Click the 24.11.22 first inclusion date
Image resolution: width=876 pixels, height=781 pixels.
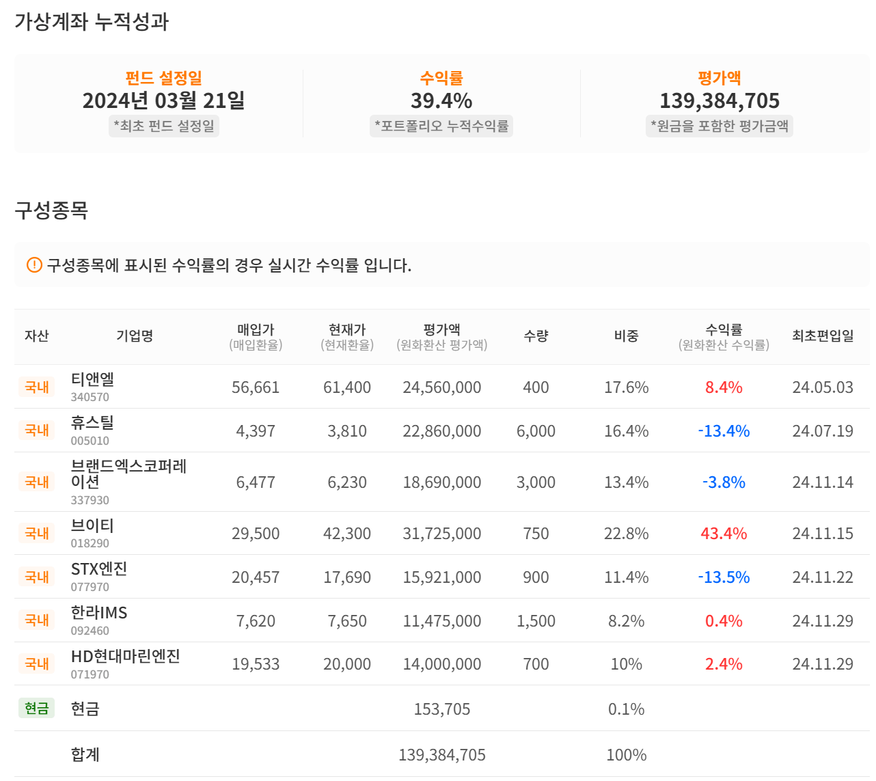coord(823,577)
